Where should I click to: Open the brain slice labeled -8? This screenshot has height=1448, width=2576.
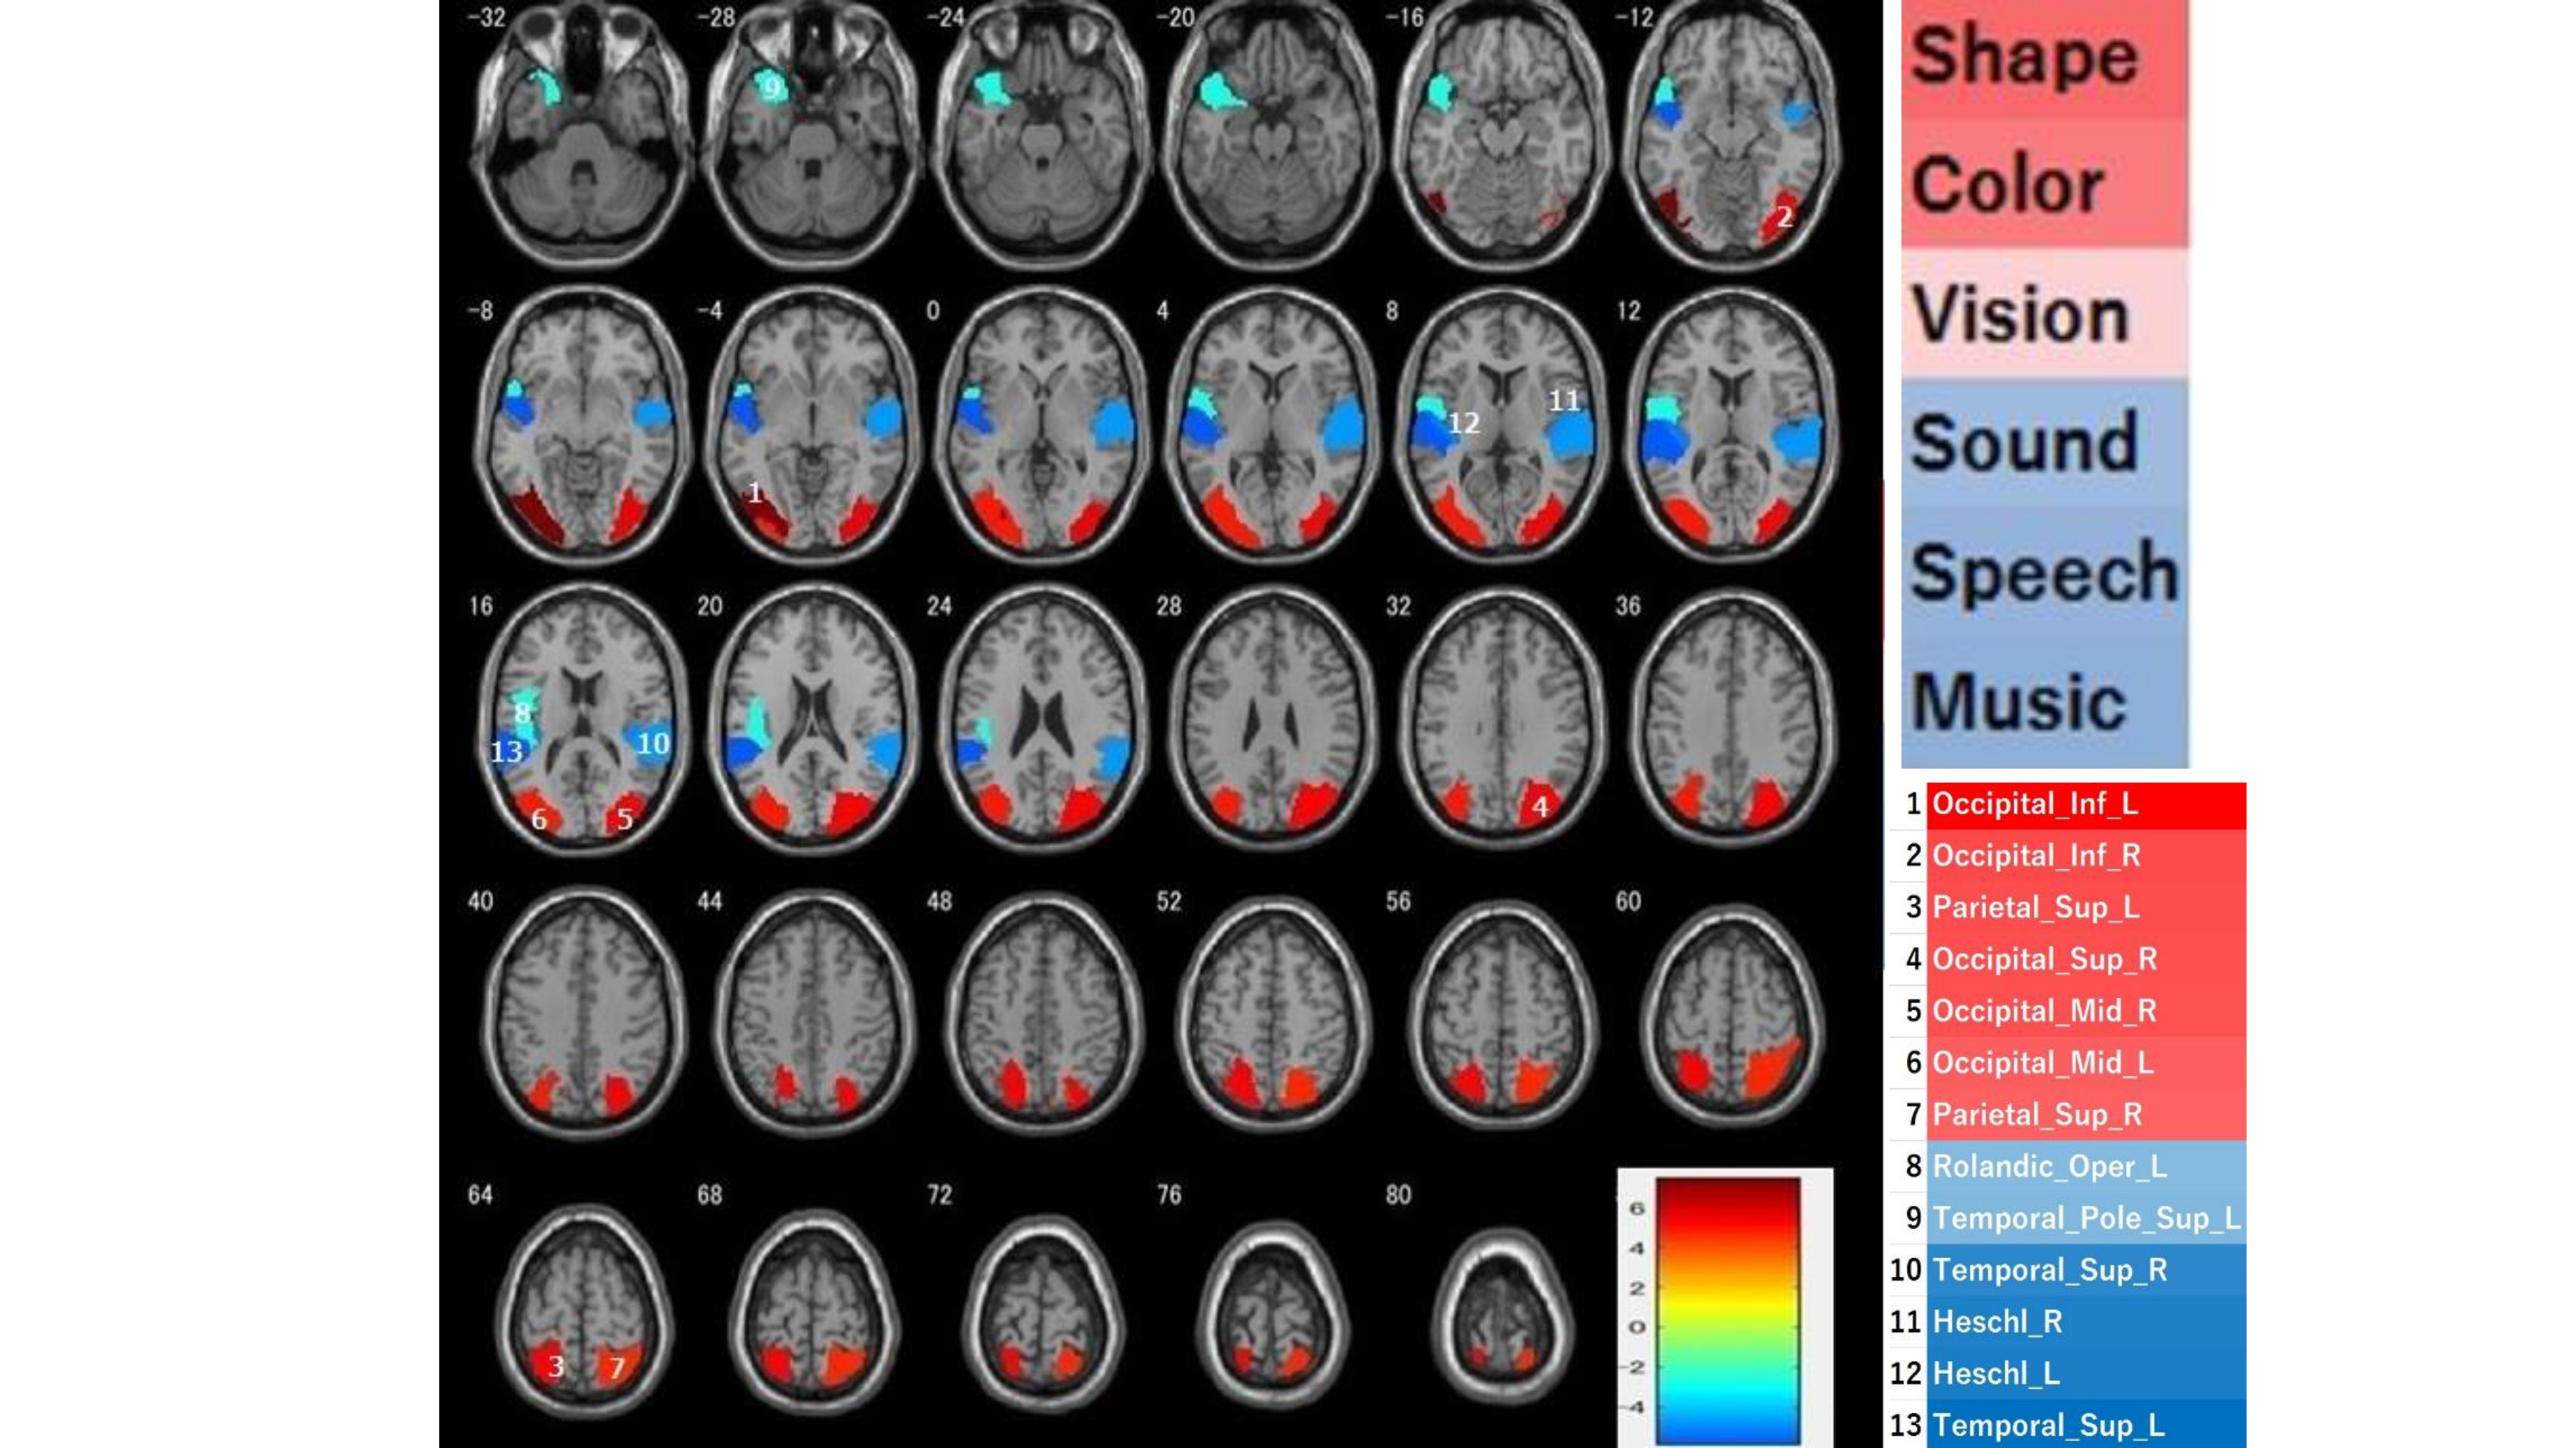tap(581, 423)
